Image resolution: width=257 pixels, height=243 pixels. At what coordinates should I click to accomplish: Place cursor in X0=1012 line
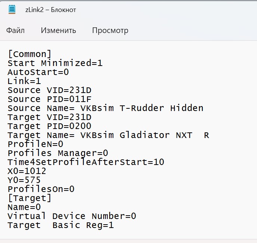click(x=27, y=171)
